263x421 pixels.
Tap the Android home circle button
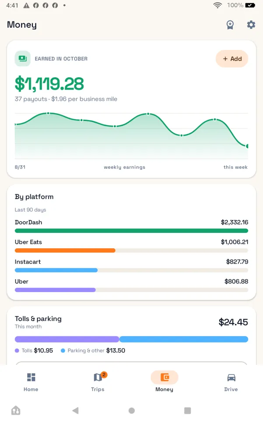(131, 410)
